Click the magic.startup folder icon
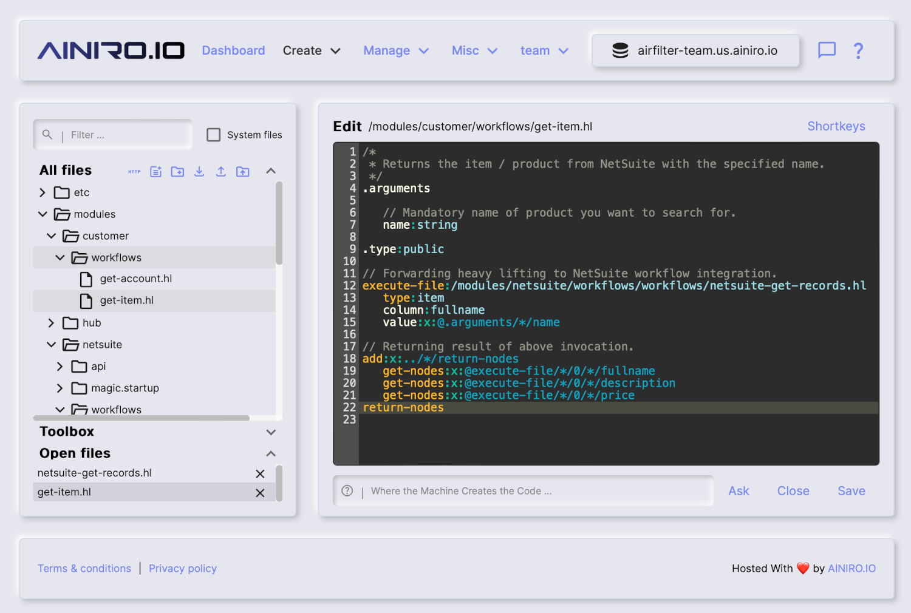911x613 pixels. [x=79, y=388]
